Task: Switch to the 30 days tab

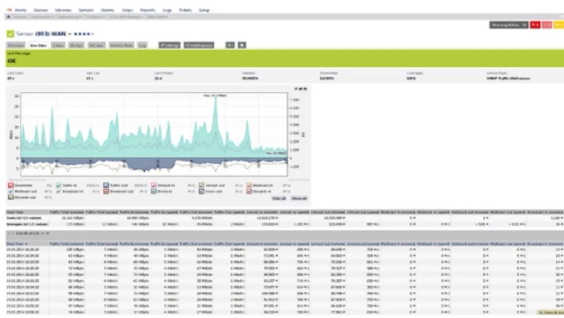Action: click(x=77, y=45)
